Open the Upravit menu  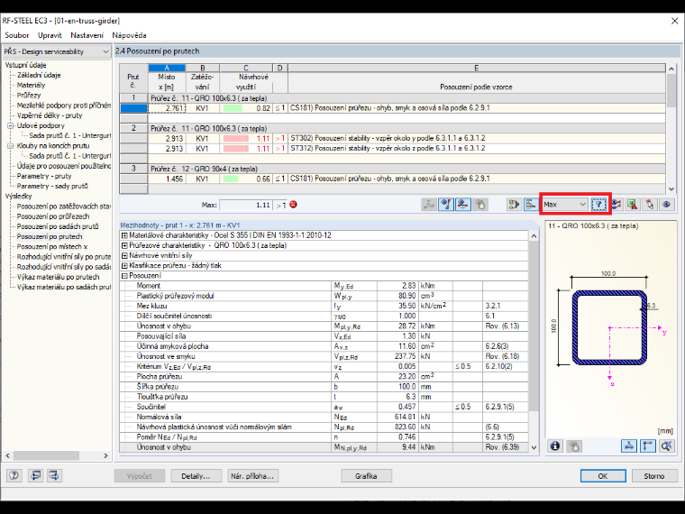pyautogui.click(x=50, y=35)
